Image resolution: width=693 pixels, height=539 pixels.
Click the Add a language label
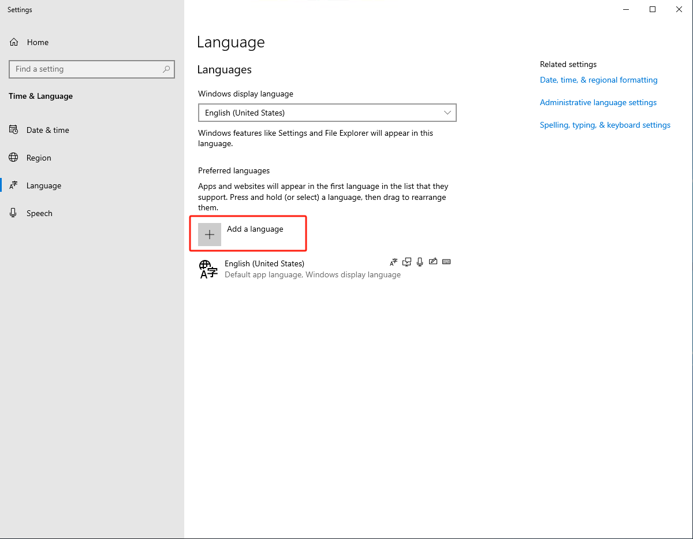pyautogui.click(x=255, y=229)
